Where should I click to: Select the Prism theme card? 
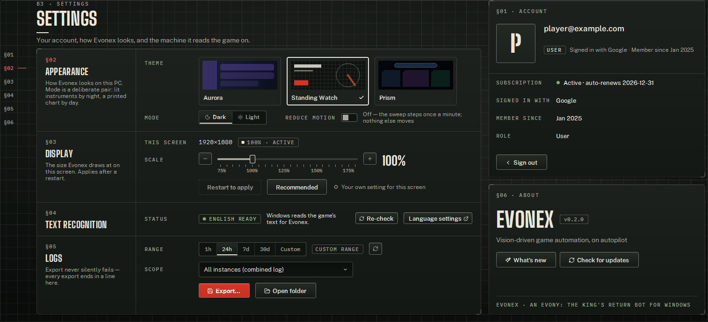coord(416,81)
